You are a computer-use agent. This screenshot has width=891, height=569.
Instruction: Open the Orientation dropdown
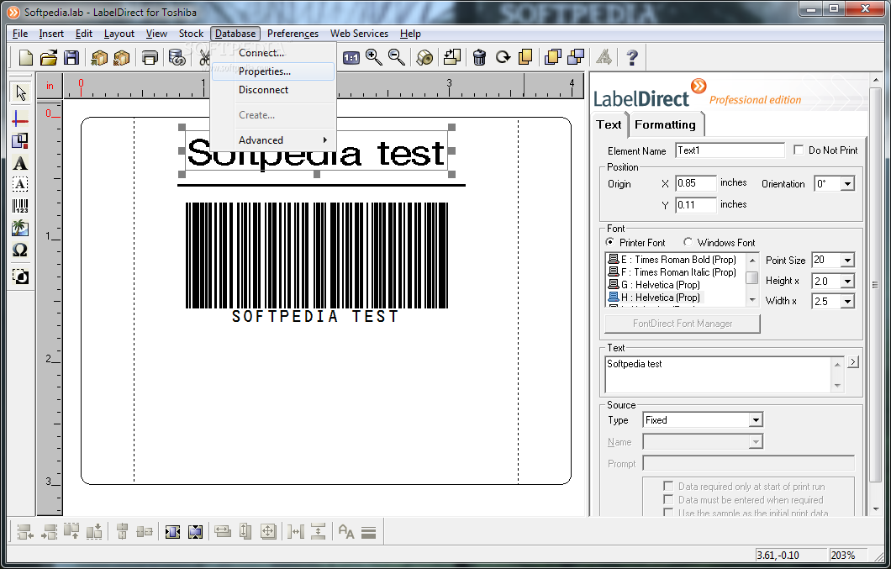[848, 184]
